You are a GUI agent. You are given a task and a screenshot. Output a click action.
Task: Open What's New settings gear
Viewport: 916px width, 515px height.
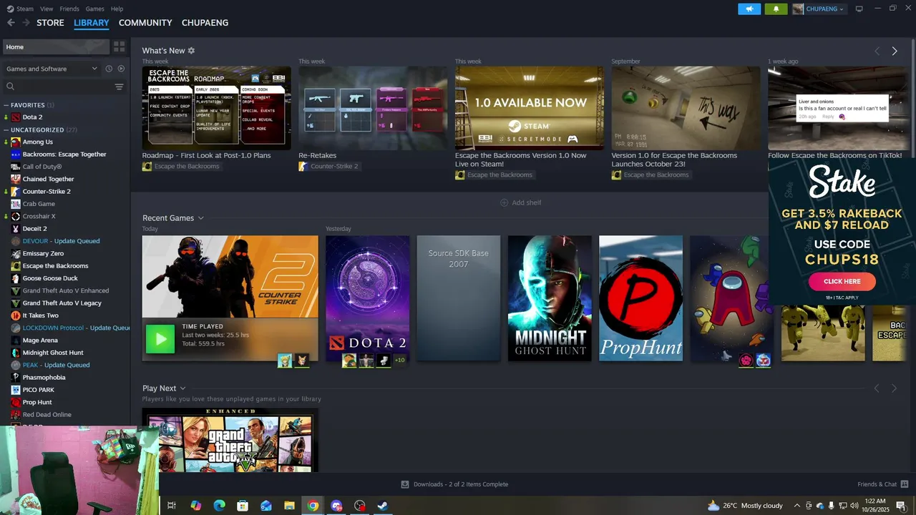click(x=191, y=51)
